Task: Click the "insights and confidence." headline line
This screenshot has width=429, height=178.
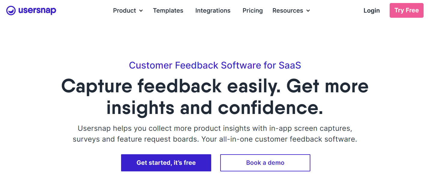Action: click(x=215, y=107)
